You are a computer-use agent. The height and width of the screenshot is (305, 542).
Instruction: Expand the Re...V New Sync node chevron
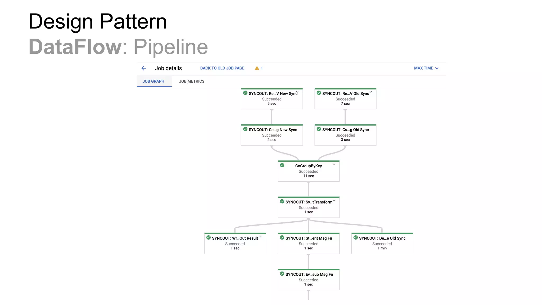297,92
